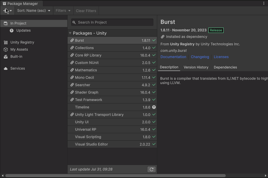The height and width of the screenshot is (178, 268).
Task: Select the Universal RP package
Action: tap(112, 129)
